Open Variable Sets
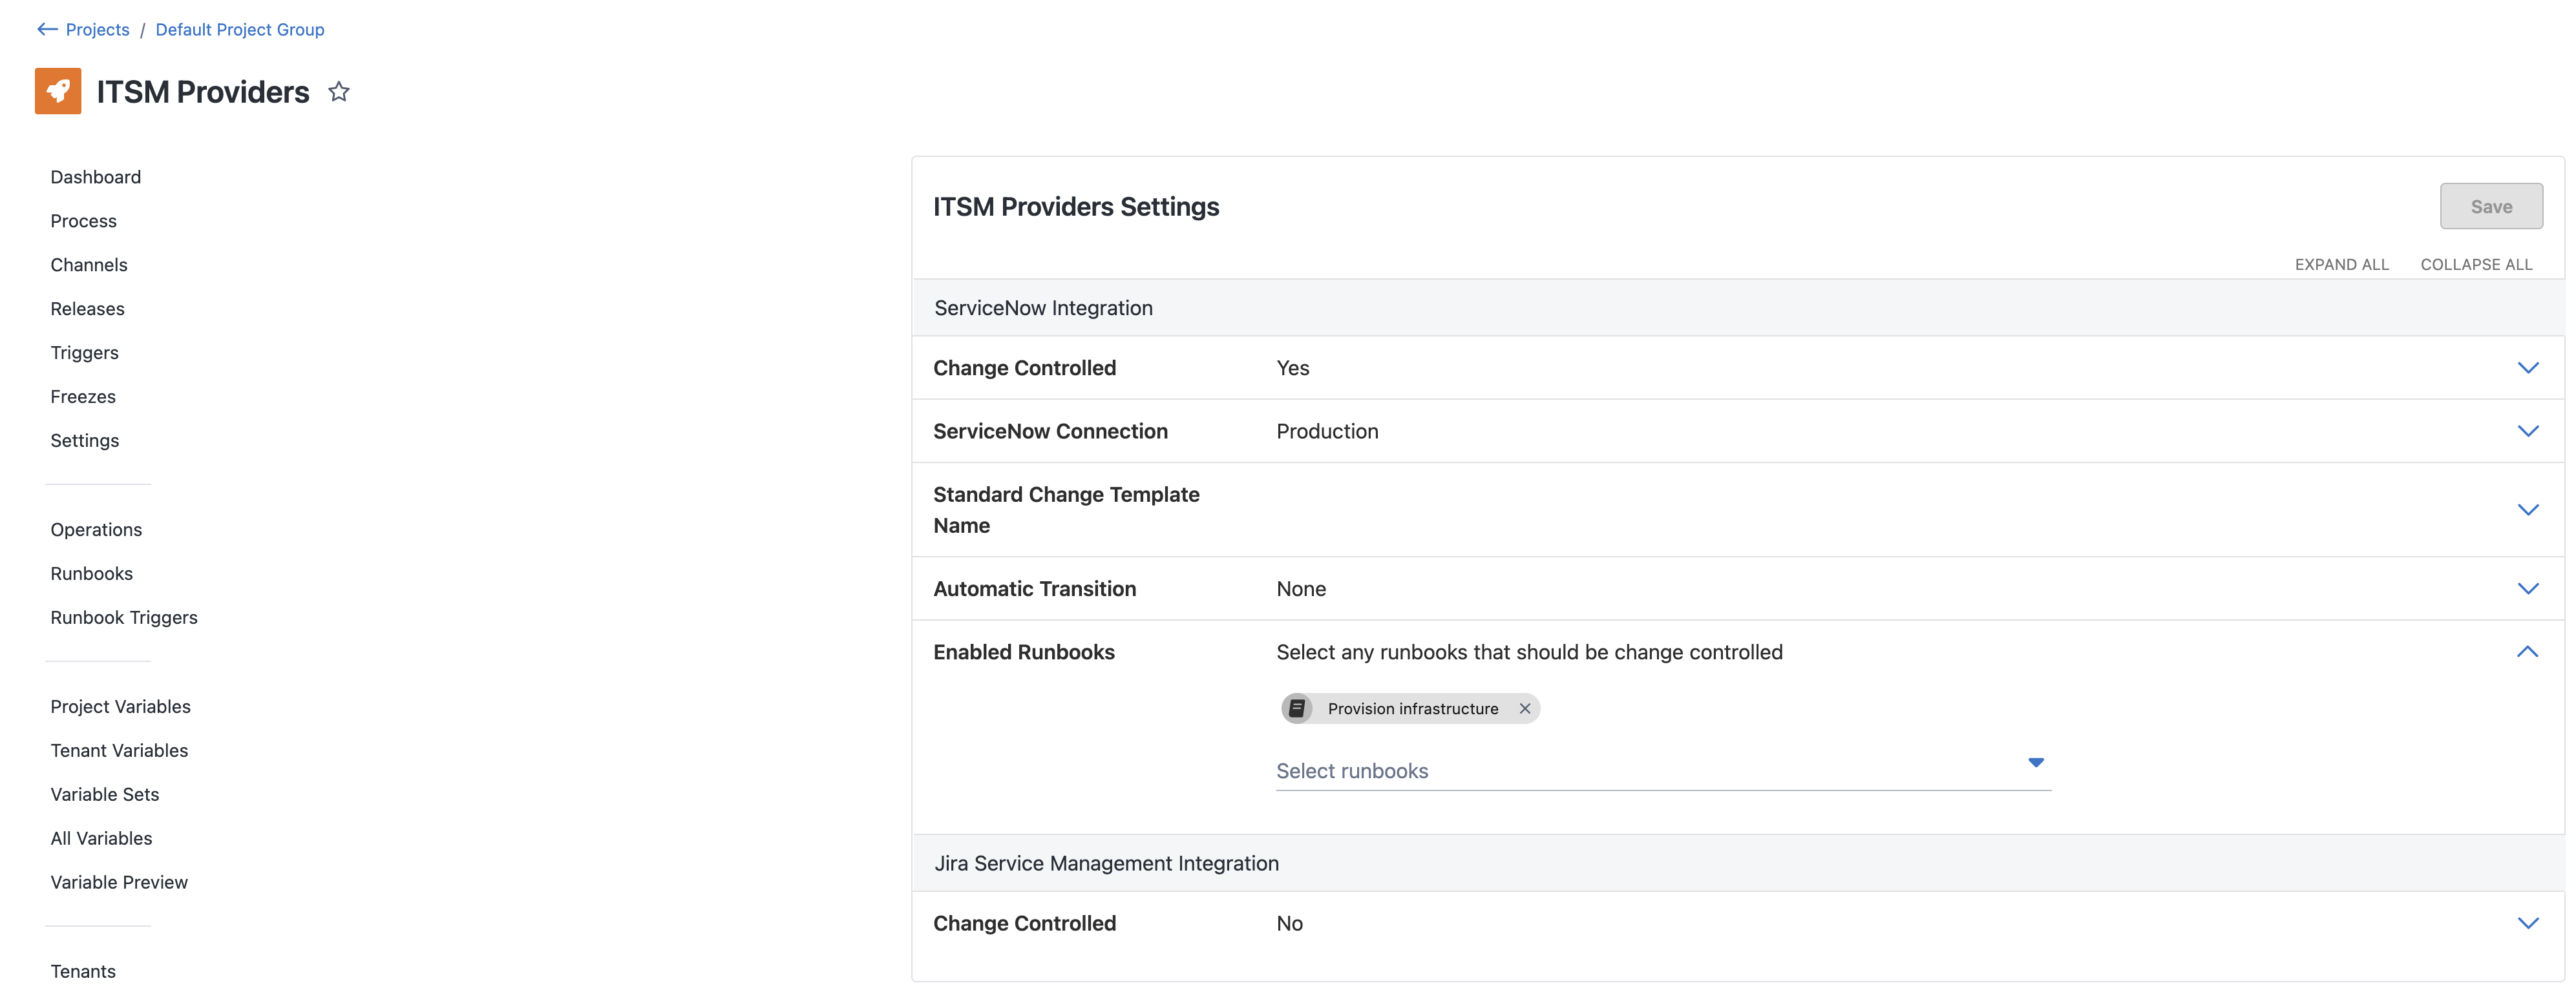 (x=105, y=794)
